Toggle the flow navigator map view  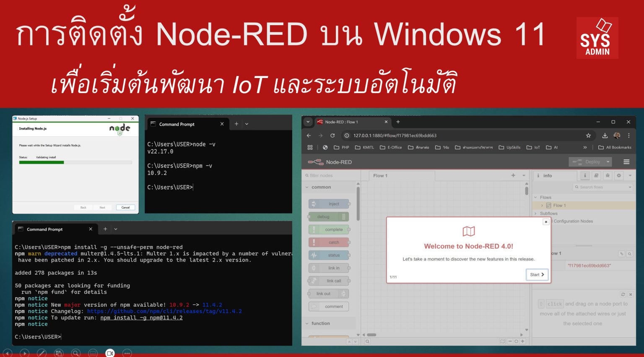(502, 341)
